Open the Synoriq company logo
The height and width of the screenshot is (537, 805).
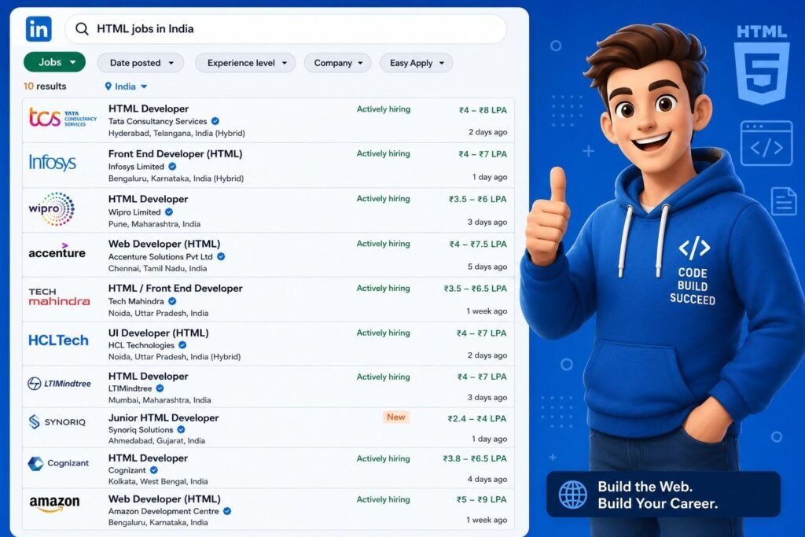pyautogui.click(x=57, y=422)
